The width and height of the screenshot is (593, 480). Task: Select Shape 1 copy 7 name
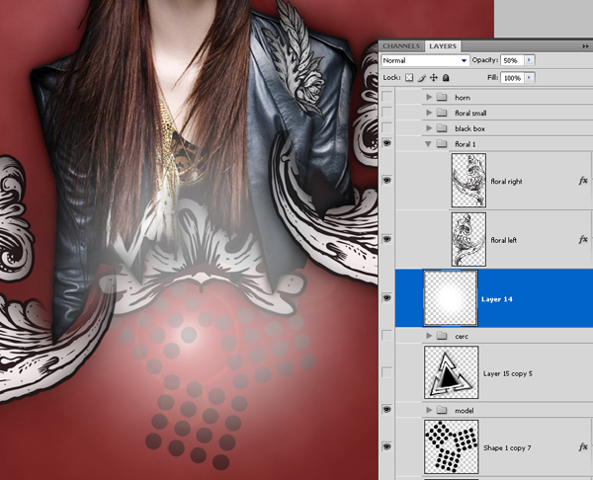point(507,447)
